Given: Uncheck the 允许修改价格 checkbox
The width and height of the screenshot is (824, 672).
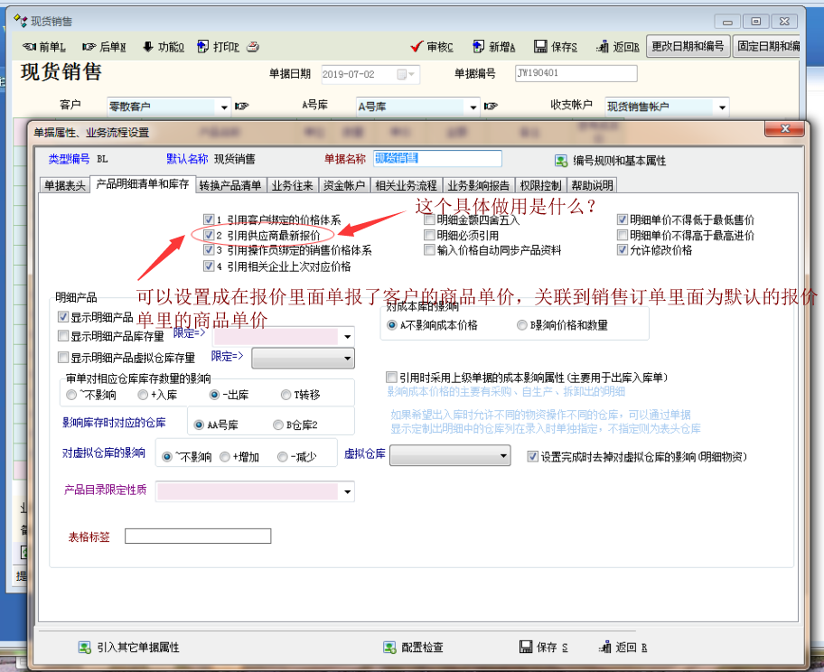Looking at the screenshot, I should [623, 250].
